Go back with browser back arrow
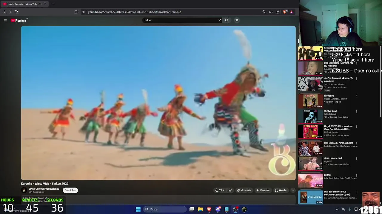 pyautogui.click(x=4, y=12)
